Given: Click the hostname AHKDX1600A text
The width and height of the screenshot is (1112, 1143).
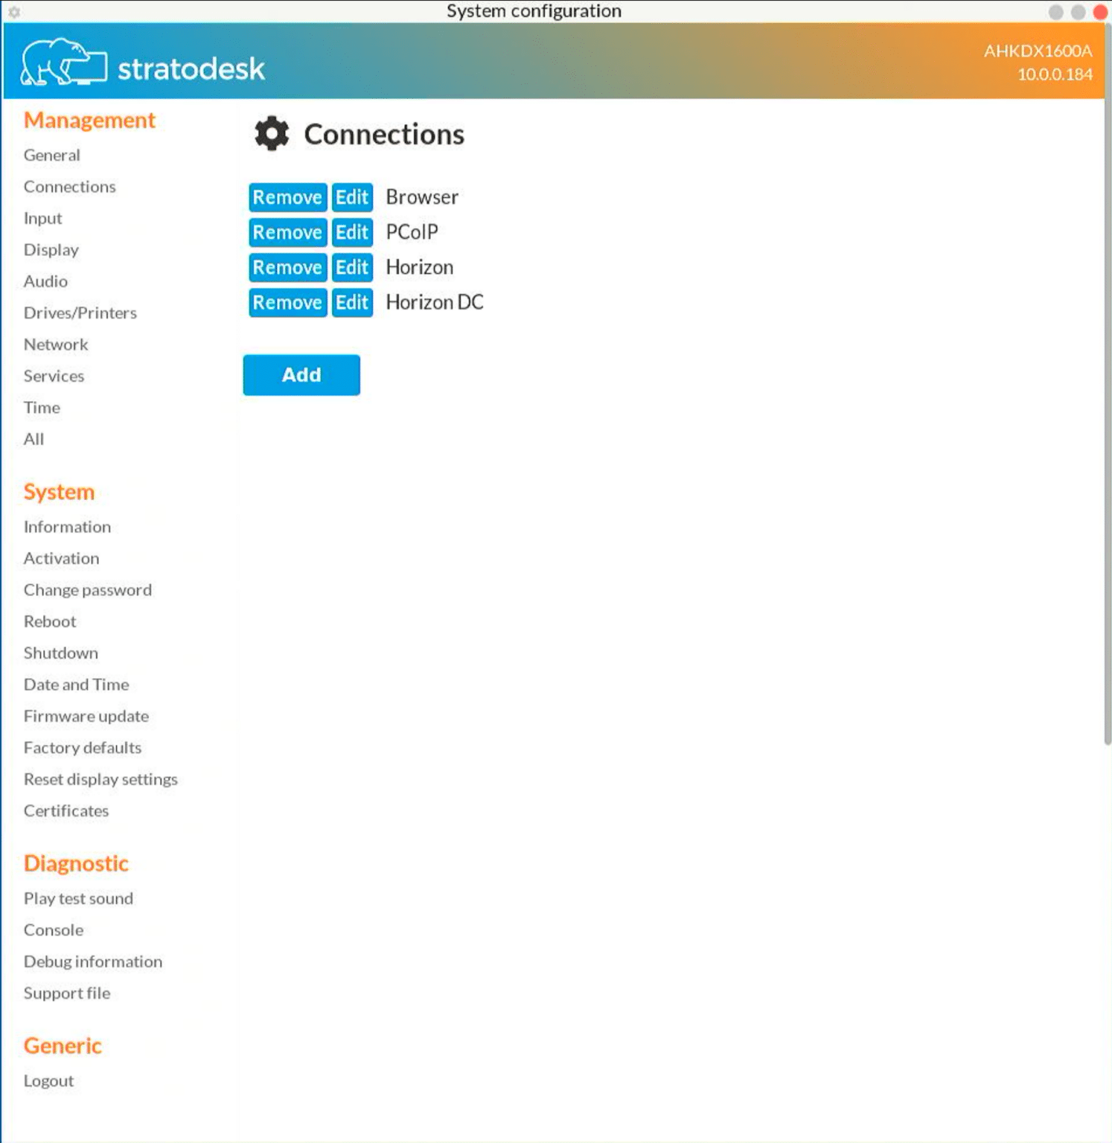Looking at the screenshot, I should 1038,51.
